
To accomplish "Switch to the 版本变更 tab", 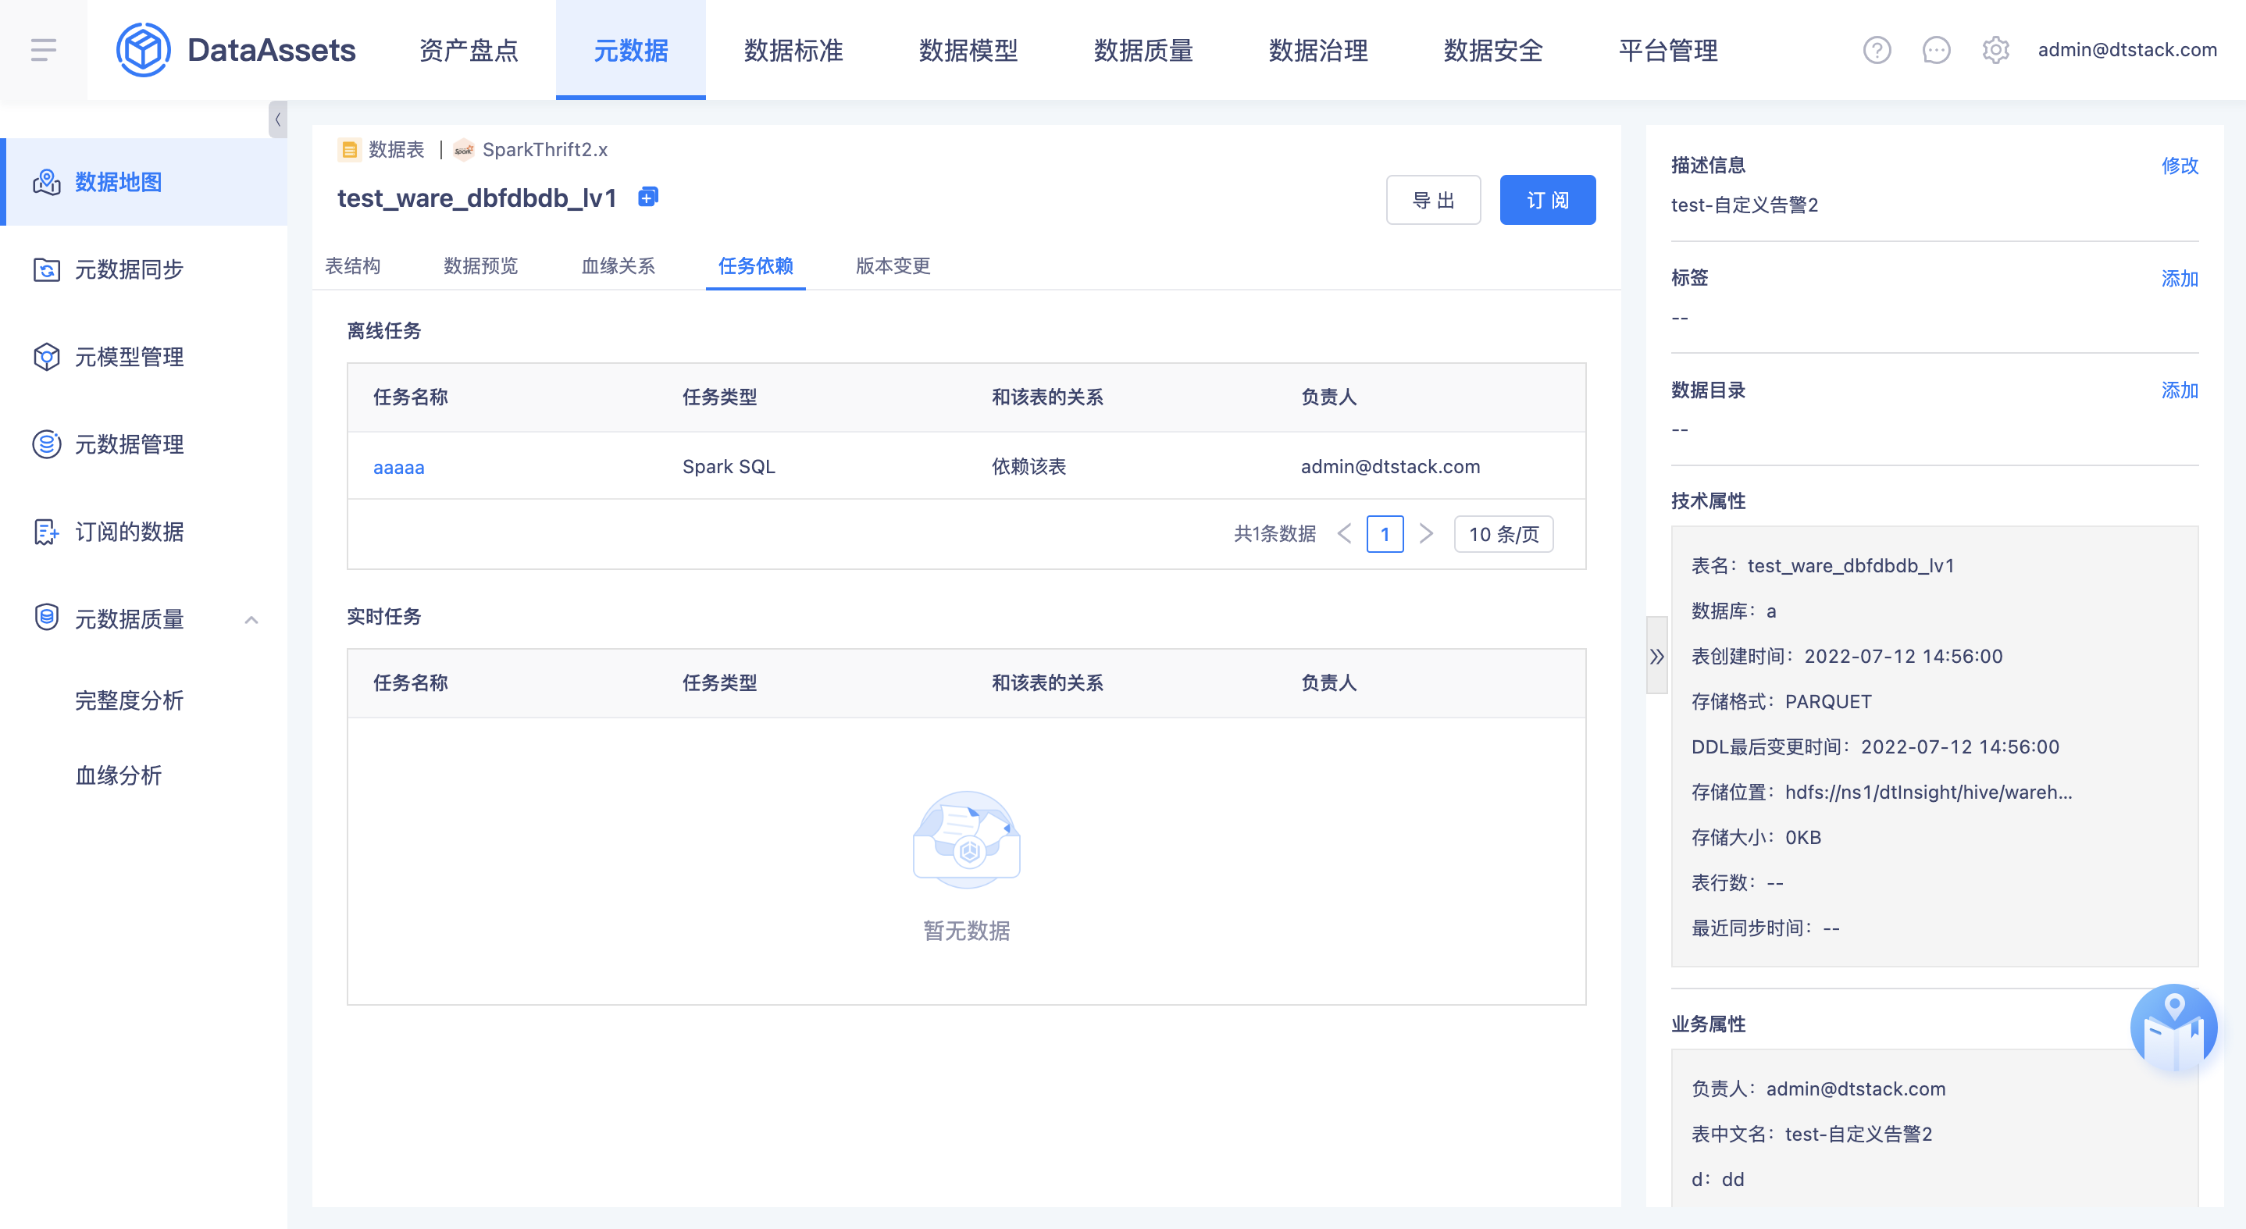I will click(x=893, y=265).
